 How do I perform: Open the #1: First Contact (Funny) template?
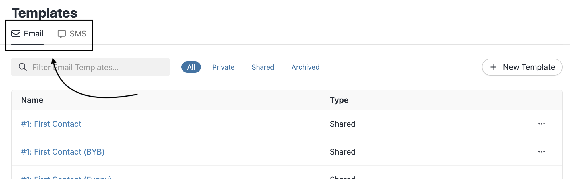point(66,177)
